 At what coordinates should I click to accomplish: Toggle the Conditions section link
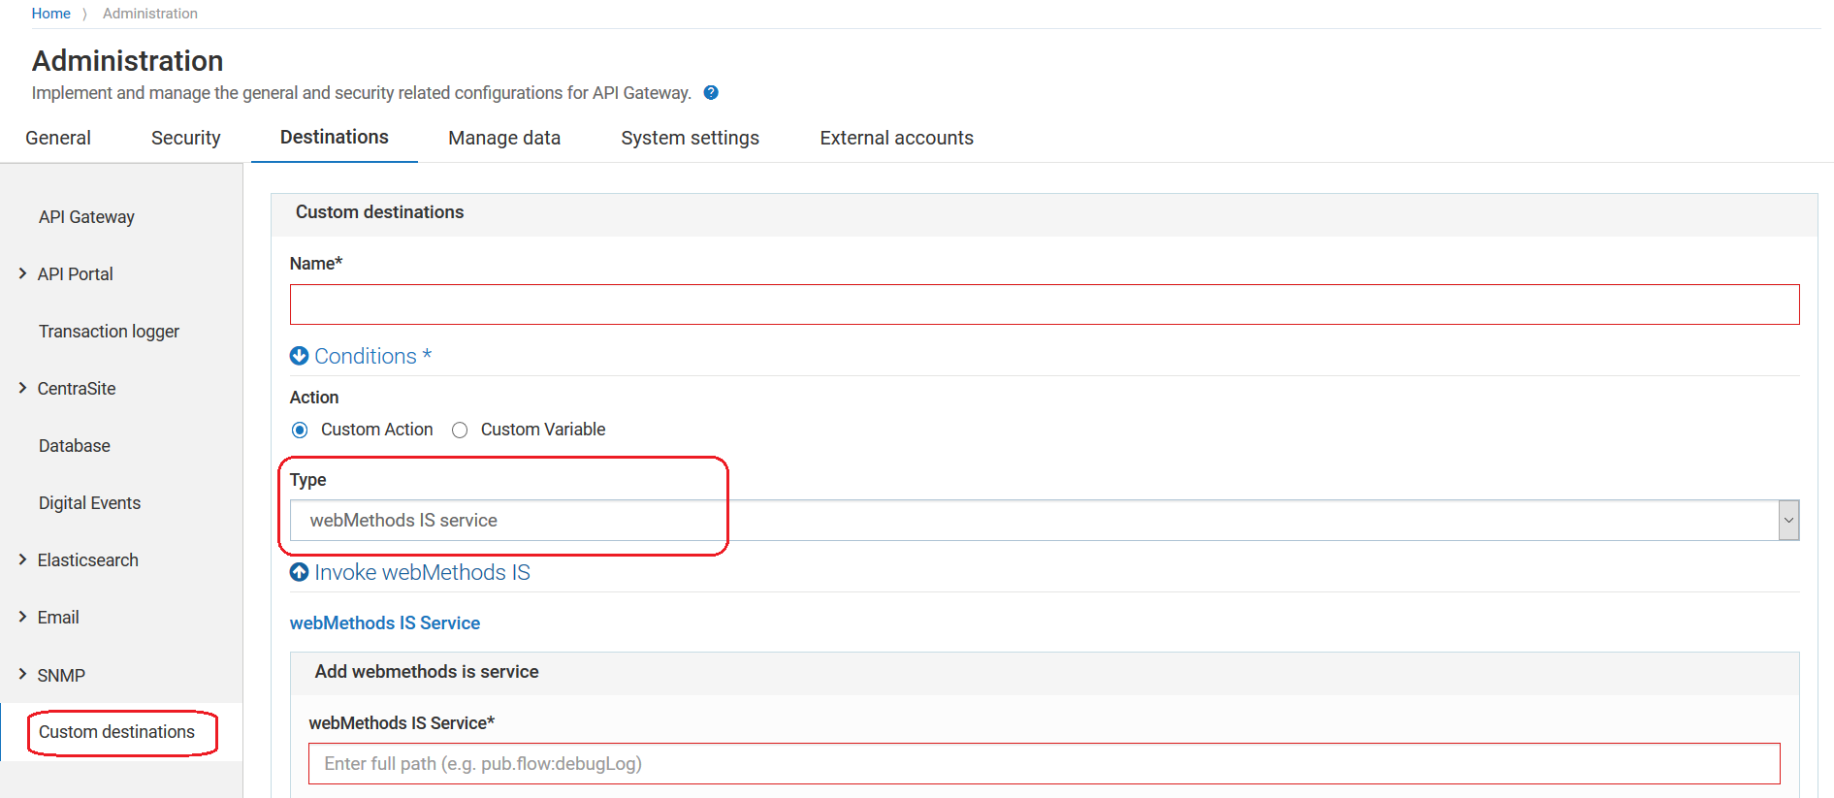pos(372,356)
